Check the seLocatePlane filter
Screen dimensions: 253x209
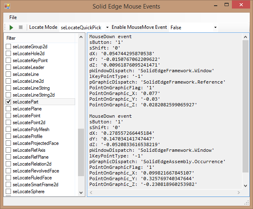(9, 109)
